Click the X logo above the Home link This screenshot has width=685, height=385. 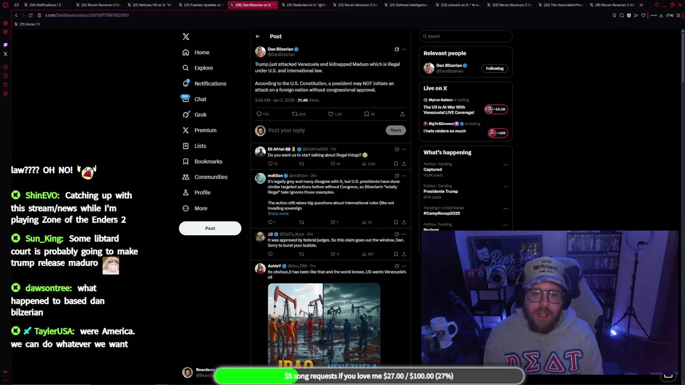(186, 36)
